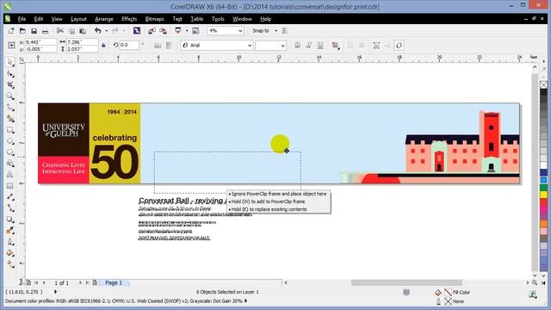Select the Zoom tool magnifier
The height and width of the screenshot is (310, 551).
[10, 96]
